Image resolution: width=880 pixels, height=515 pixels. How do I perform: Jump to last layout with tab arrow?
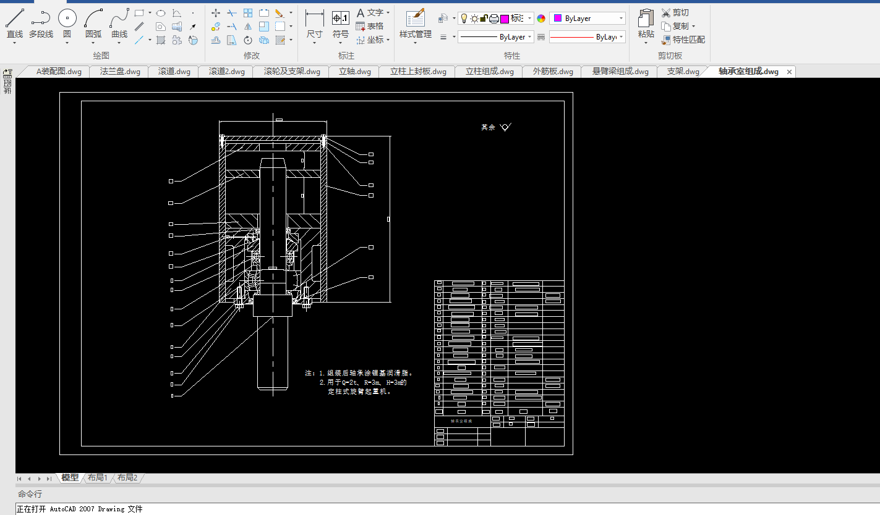click(x=49, y=479)
